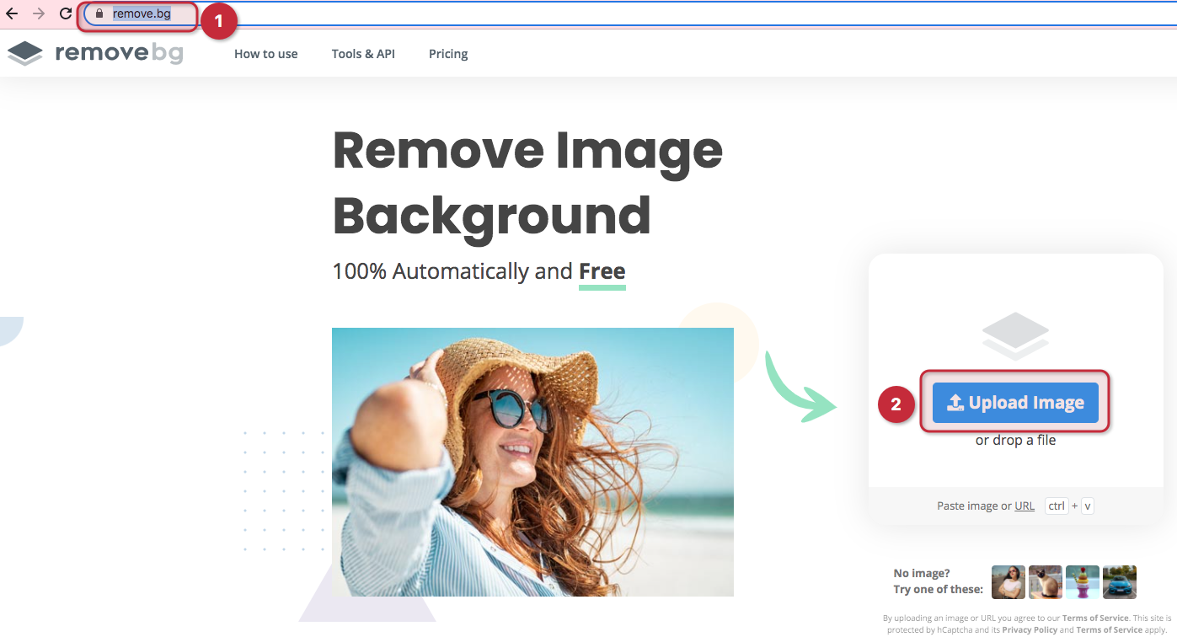Click the browser forward arrow

[x=39, y=14]
